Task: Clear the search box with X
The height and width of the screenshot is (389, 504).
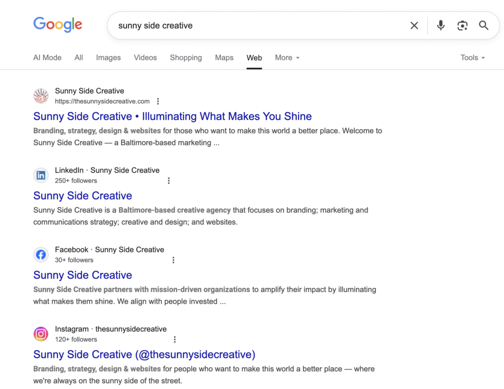Action: tap(414, 26)
